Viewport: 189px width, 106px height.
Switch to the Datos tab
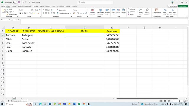point(42,6)
